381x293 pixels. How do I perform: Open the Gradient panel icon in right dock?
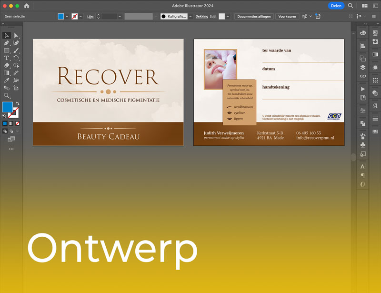(375, 54)
